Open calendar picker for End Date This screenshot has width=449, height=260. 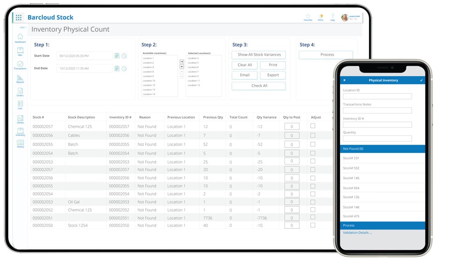point(117,68)
